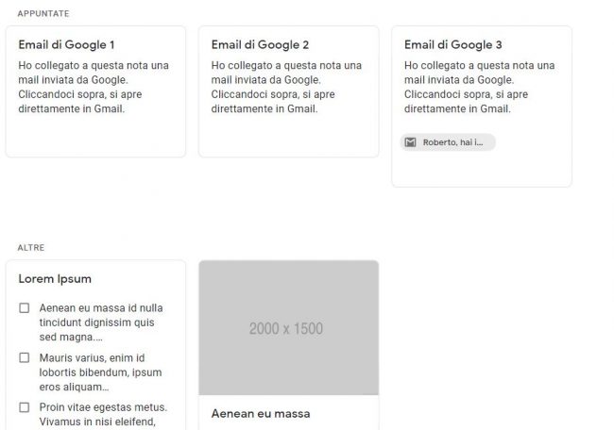
Task: Open the "Lorem Ipsum" checklist note title
Action: [x=55, y=279]
